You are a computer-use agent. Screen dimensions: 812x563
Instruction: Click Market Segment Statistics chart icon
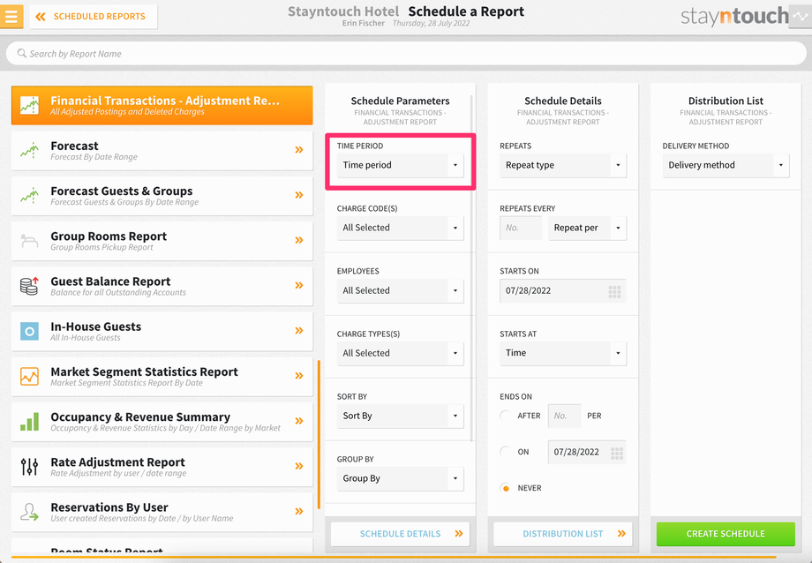pyautogui.click(x=29, y=376)
